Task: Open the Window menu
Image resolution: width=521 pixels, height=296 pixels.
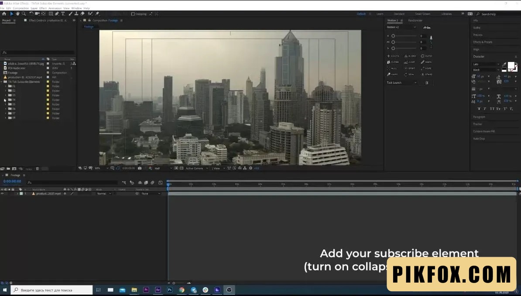Action: coord(76,8)
